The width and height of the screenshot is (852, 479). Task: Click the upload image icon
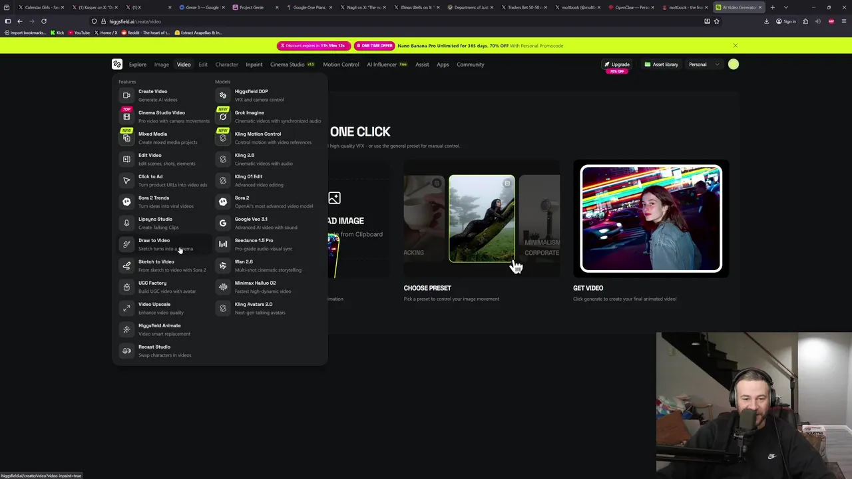[334, 198]
